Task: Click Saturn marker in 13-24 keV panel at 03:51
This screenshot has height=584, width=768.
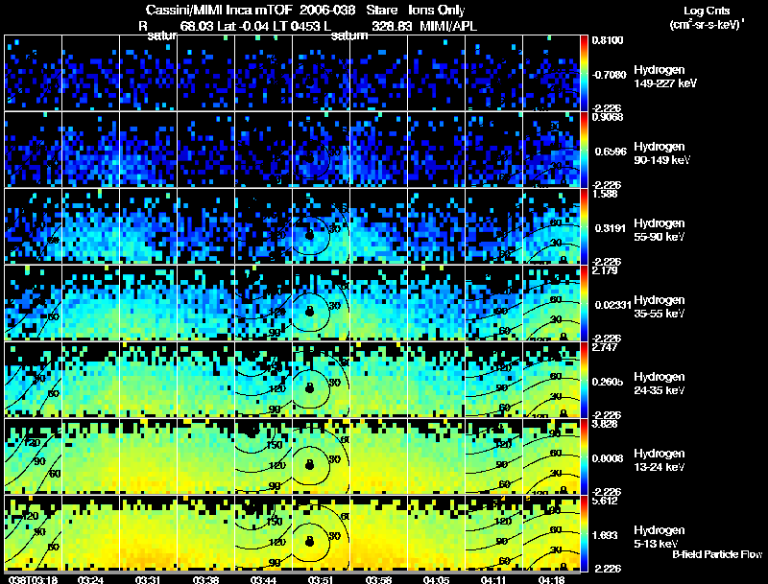Action: (309, 465)
